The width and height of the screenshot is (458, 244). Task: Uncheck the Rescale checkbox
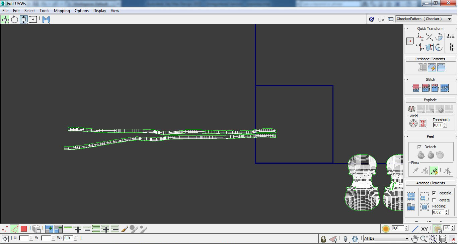pyautogui.click(x=434, y=193)
